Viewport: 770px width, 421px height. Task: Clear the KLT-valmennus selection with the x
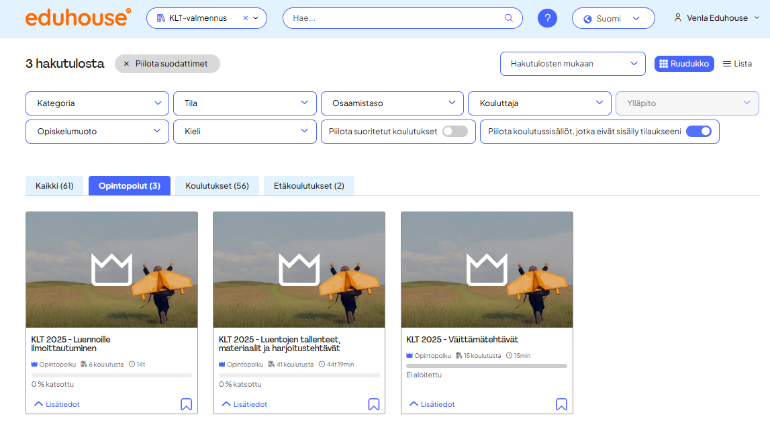tap(246, 18)
